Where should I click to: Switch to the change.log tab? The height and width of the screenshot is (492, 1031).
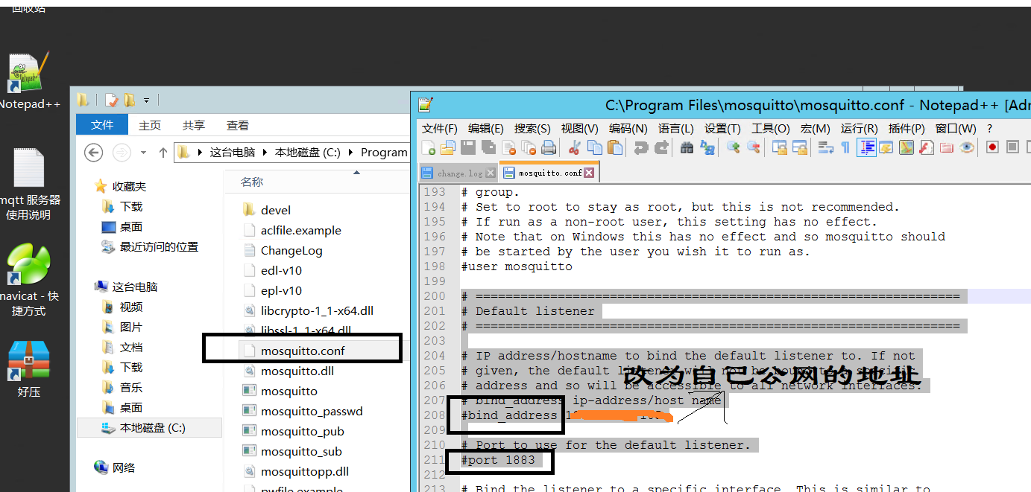[x=458, y=173]
